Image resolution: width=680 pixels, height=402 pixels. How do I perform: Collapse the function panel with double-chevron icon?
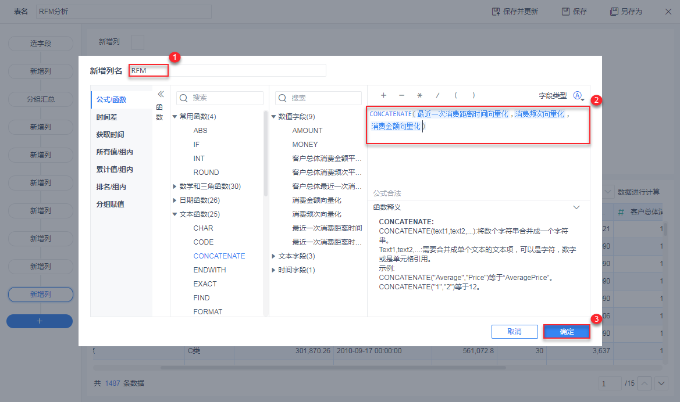[161, 94]
